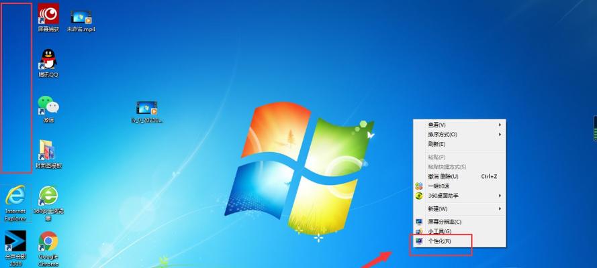Select the 未命名.mp4 video file icon
This screenshot has height=268, width=597.
click(x=81, y=21)
